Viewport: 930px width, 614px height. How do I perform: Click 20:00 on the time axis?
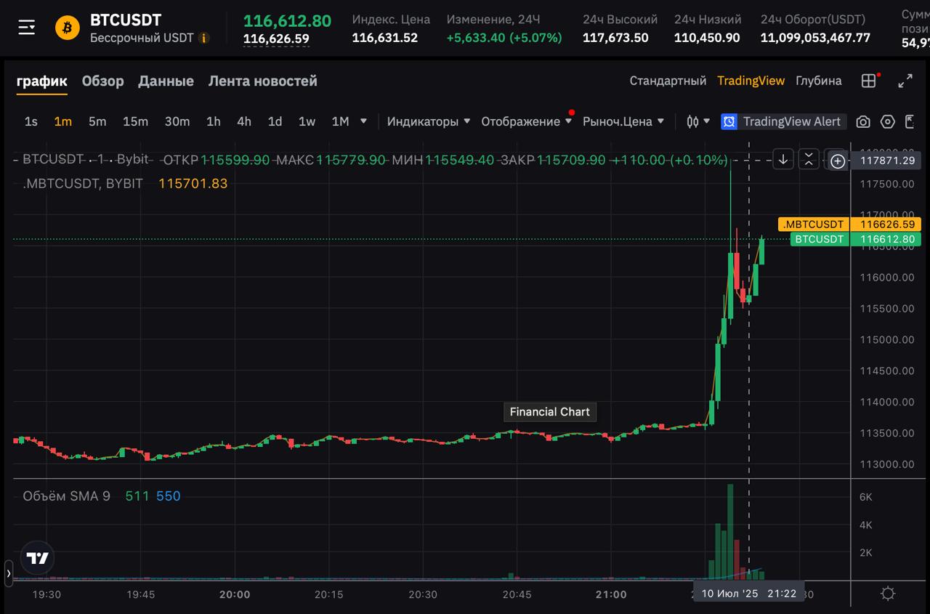(235, 594)
